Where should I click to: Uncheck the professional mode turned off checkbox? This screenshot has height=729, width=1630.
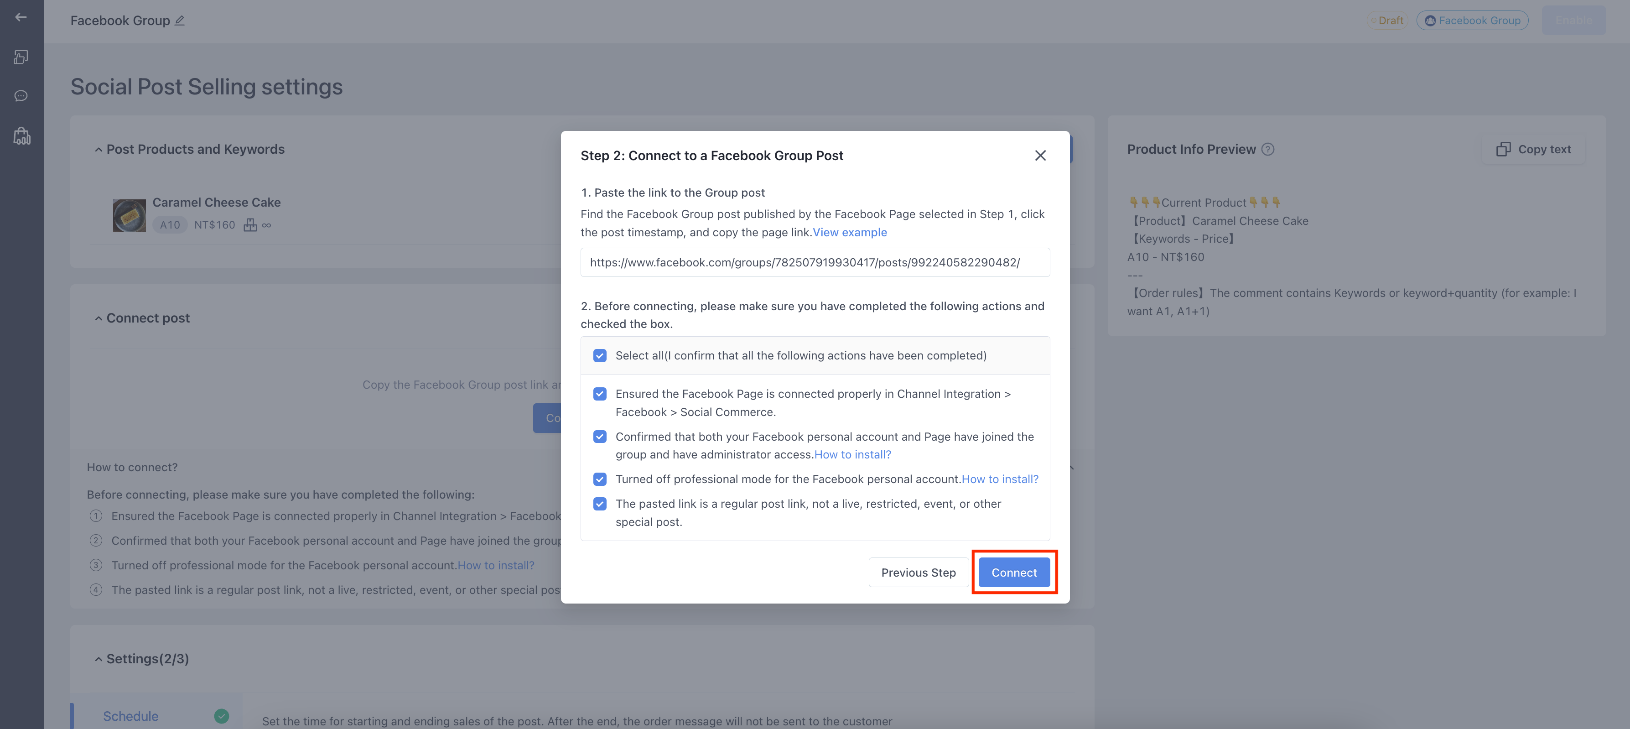coord(600,479)
